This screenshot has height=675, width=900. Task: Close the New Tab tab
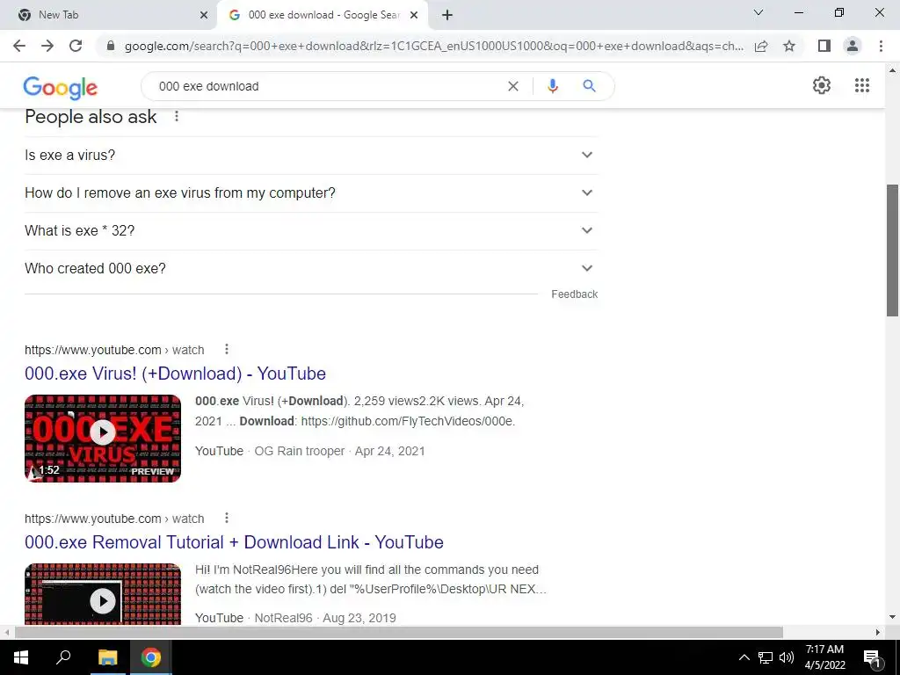204,16
